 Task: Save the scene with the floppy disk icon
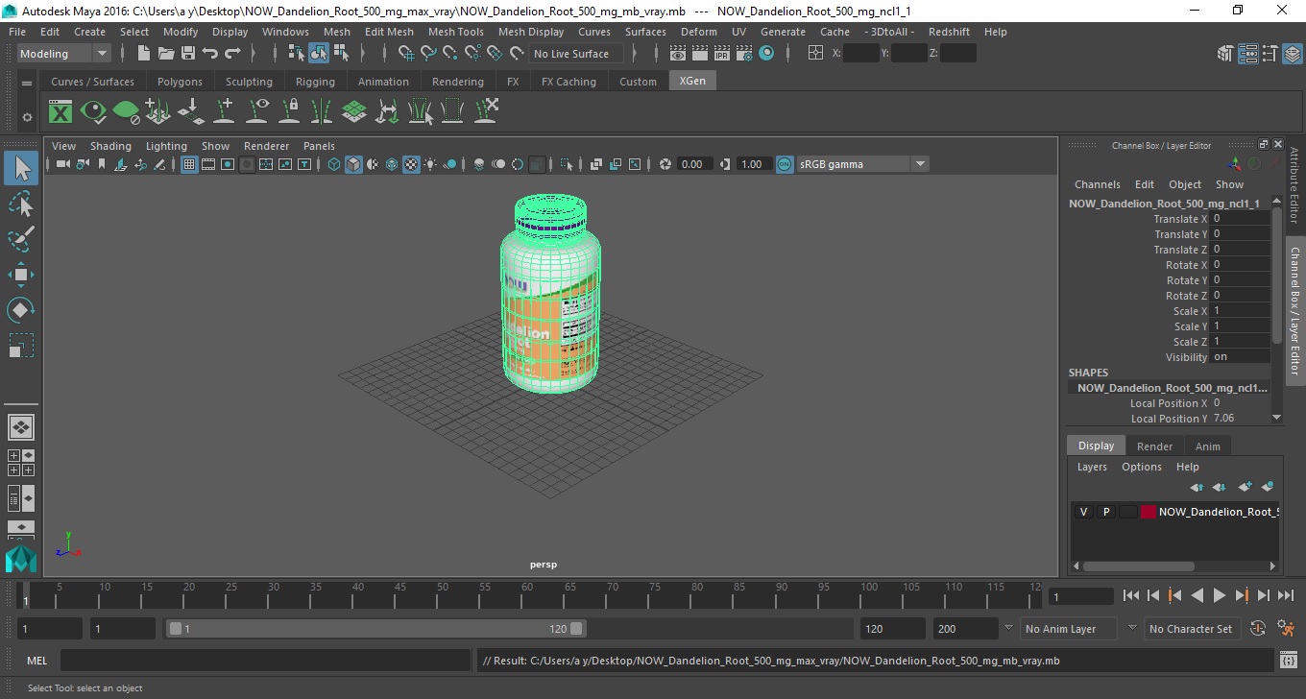[188, 54]
